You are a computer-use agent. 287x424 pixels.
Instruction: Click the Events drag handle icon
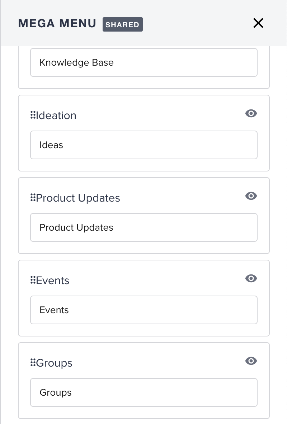click(33, 280)
